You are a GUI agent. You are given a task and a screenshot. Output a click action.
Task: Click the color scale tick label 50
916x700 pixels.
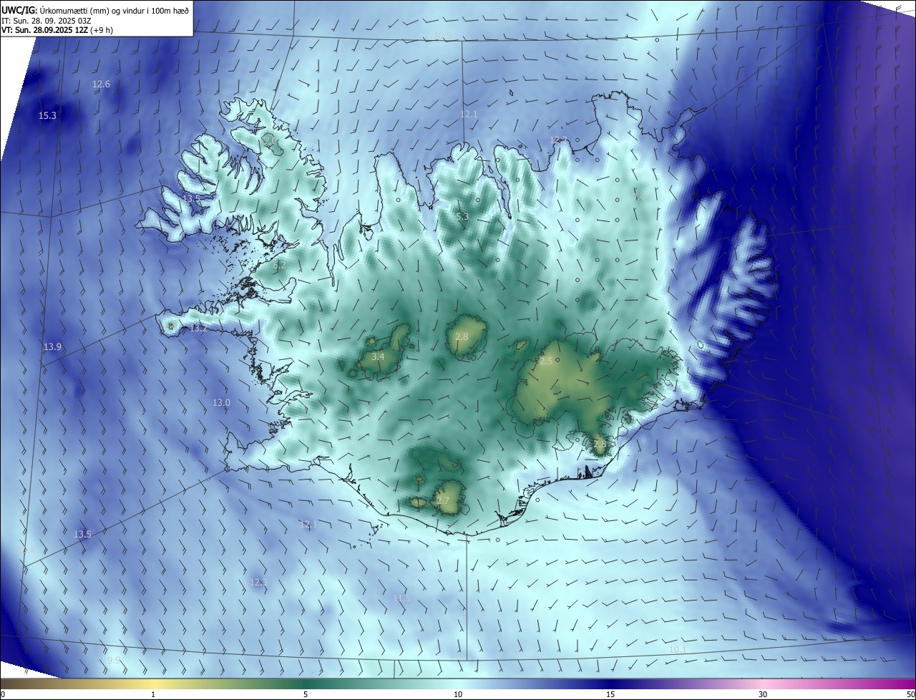coord(910,694)
